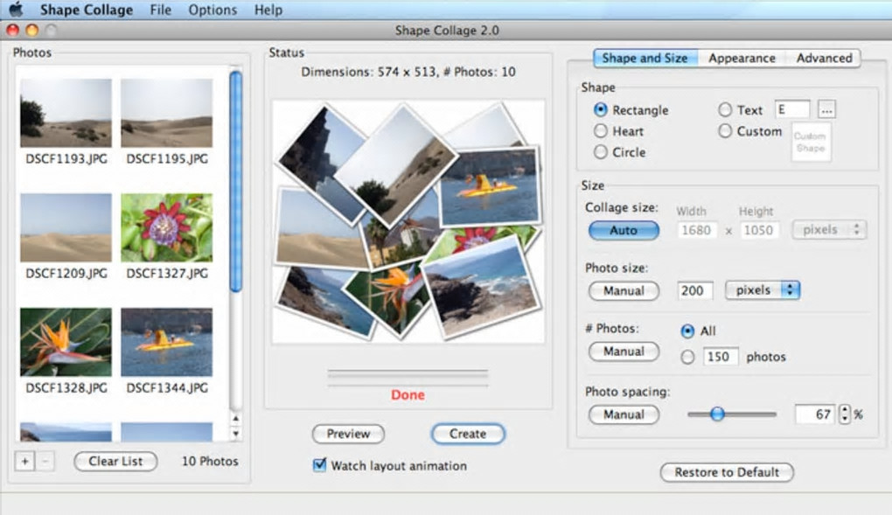Select the Custom shape option

pos(725,131)
